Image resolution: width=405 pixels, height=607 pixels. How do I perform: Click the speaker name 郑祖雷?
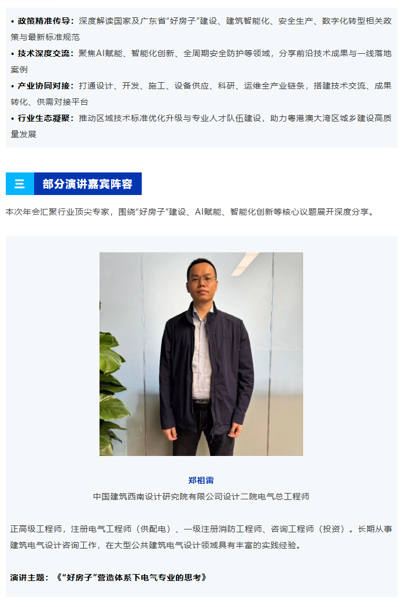click(x=201, y=480)
